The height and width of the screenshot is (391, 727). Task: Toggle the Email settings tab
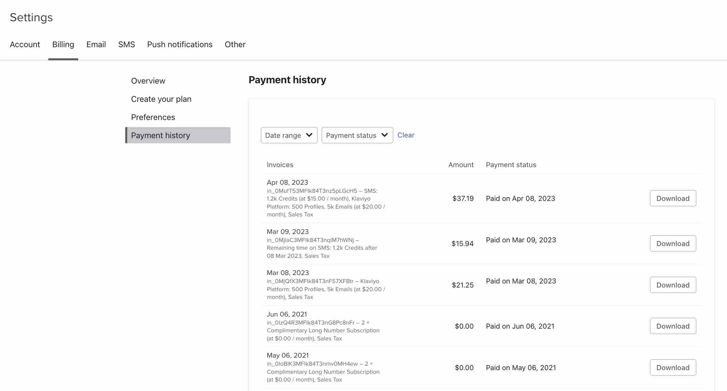[x=96, y=44]
